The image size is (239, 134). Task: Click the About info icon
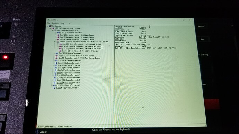pyautogui.click(x=37, y=132)
